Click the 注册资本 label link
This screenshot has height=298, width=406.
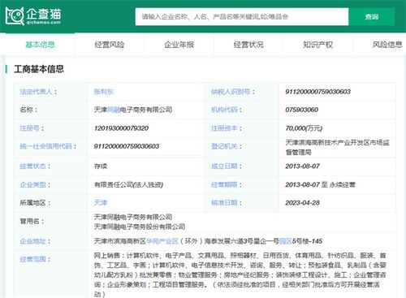(x=224, y=128)
